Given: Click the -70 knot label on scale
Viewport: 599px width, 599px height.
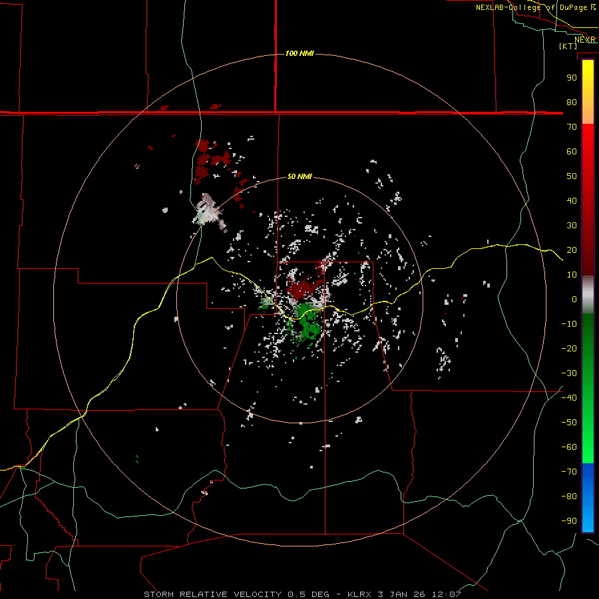Looking at the screenshot, I should click(x=569, y=472).
